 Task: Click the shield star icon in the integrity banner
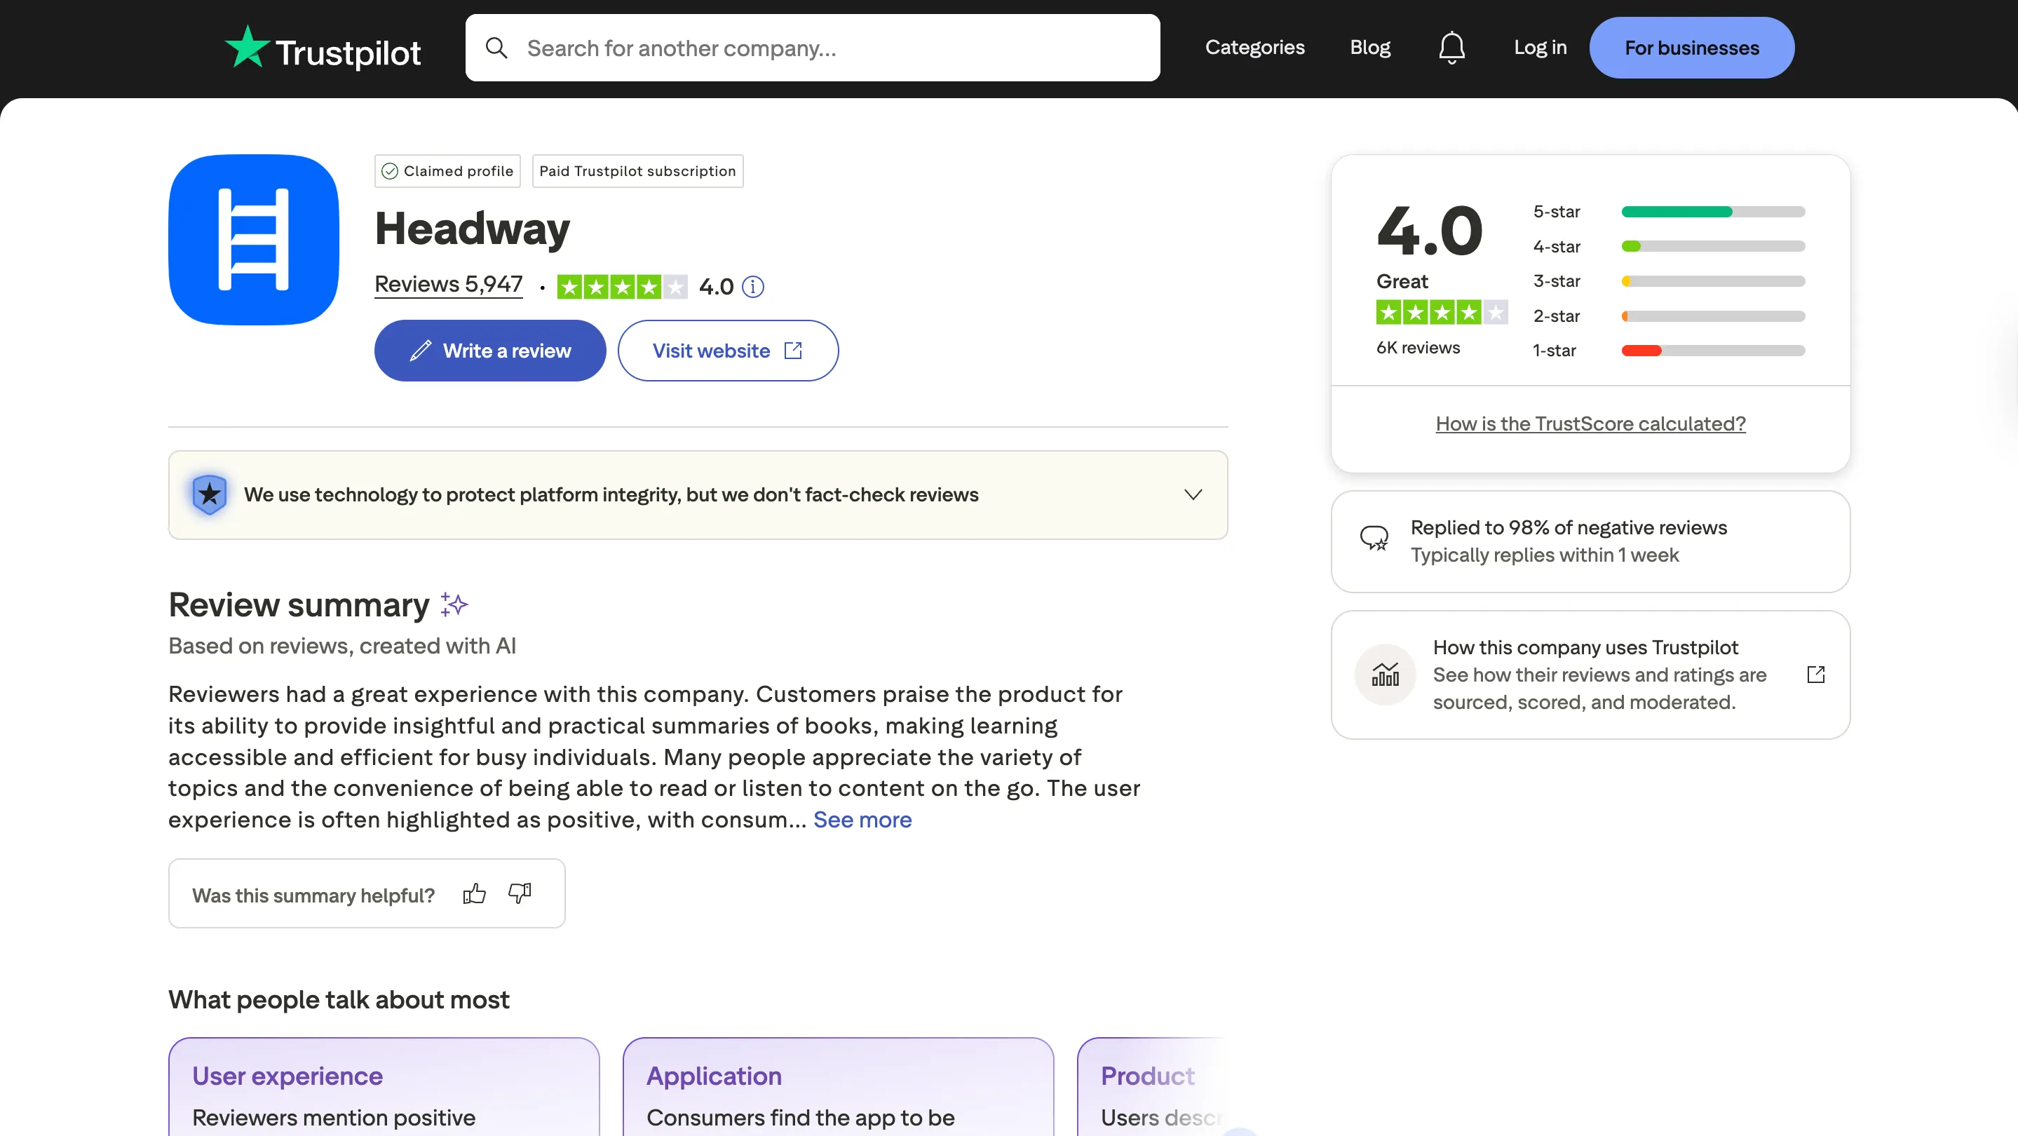tap(209, 494)
